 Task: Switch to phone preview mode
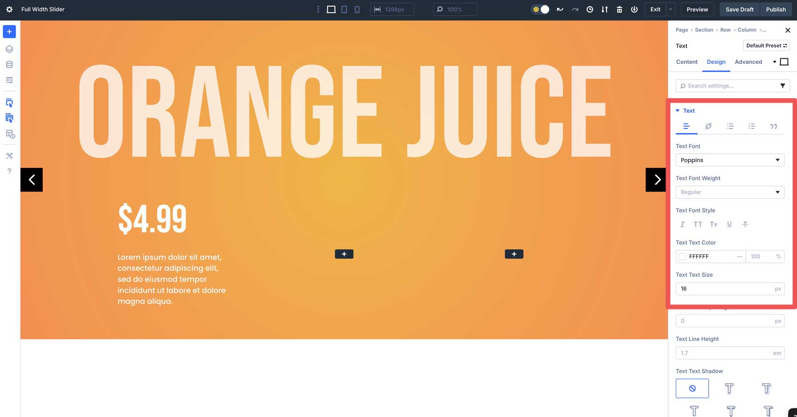point(357,9)
